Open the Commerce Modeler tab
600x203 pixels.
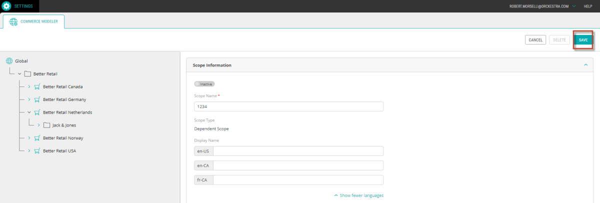click(33, 21)
